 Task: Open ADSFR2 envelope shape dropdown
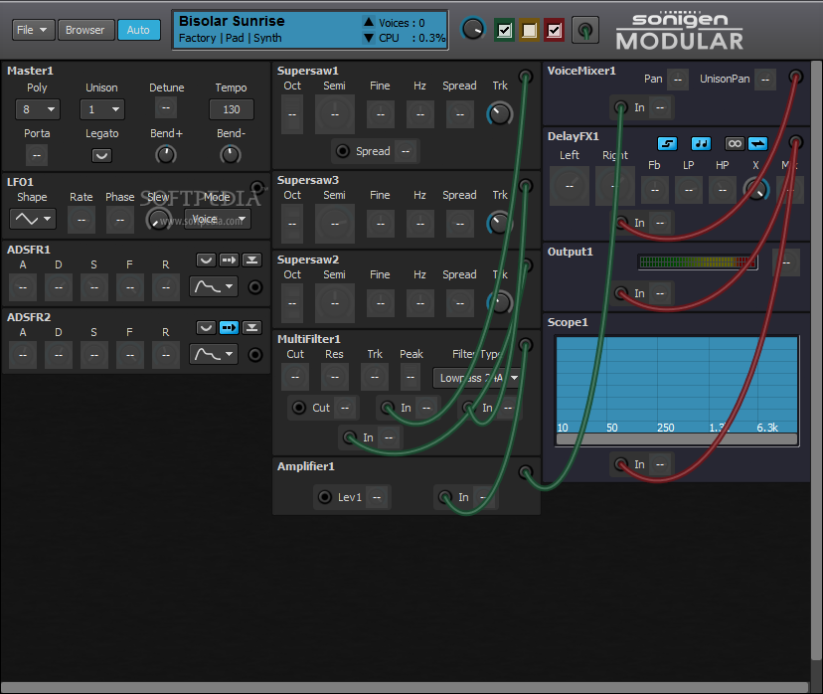coord(214,354)
